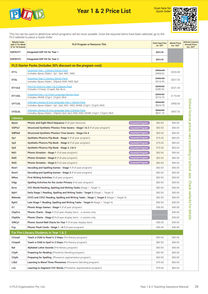Click the PLD blocks logo
Screen dimensions: 208x294
point(27,14)
